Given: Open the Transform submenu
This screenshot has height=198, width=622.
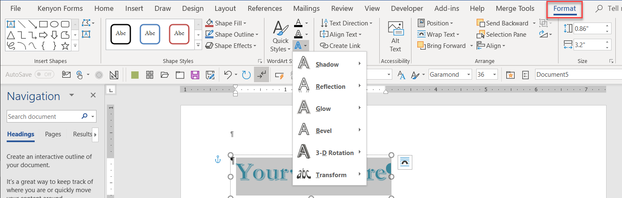Looking at the screenshot, I should coord(330,175).
